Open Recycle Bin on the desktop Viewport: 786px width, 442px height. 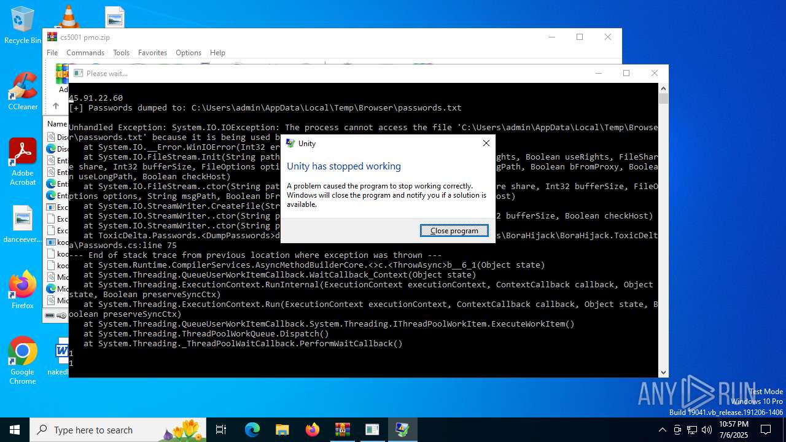pos(23,26)
